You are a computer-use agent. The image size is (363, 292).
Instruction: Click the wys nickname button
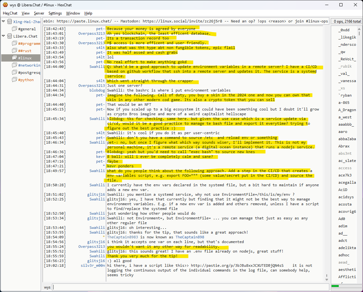pos(47,287)
